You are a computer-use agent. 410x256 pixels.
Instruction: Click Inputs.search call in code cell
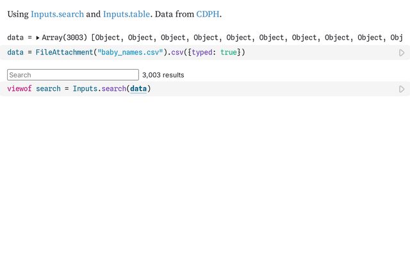click(98, 89)
